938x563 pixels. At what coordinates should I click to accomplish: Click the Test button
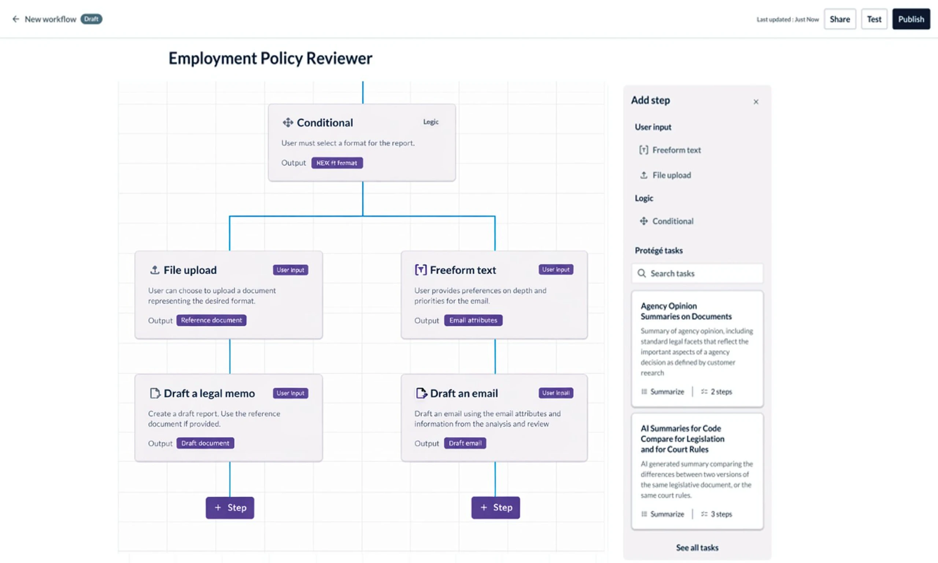pyautogui.click(x=874, y=19)
